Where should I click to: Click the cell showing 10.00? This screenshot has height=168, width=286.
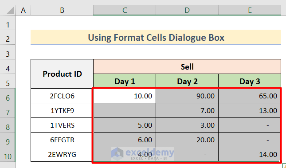tap(125, 96)
